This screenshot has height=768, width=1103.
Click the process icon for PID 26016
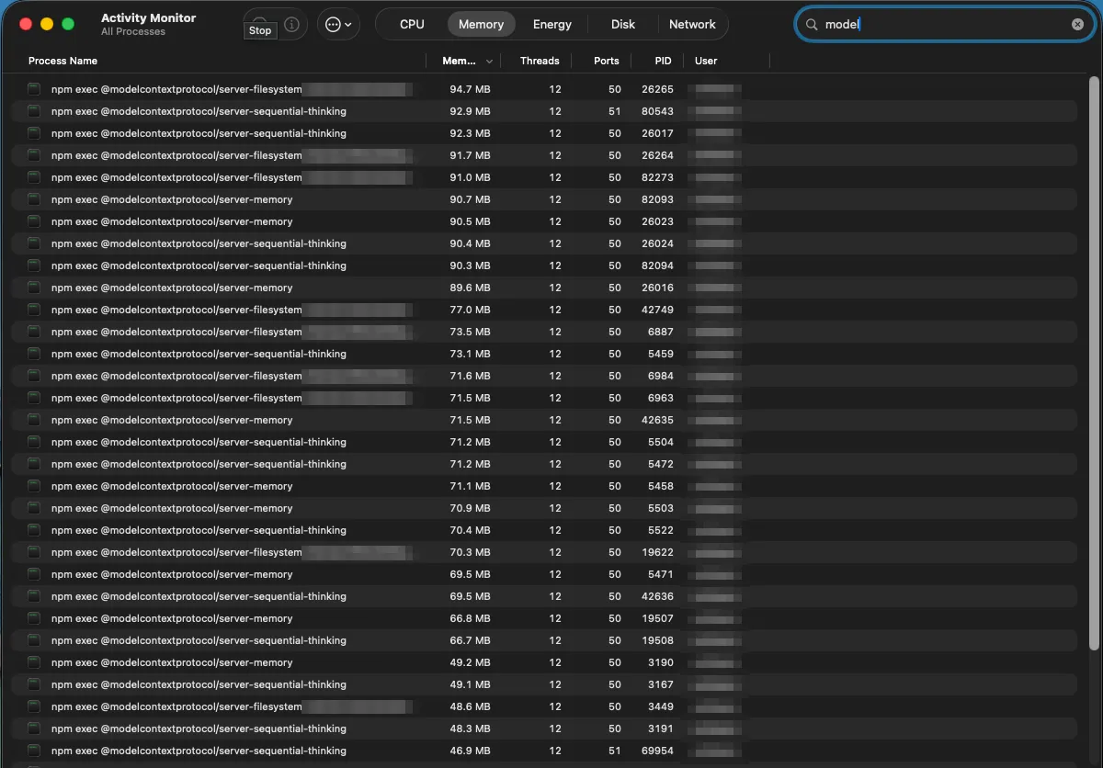pos(34,288)
